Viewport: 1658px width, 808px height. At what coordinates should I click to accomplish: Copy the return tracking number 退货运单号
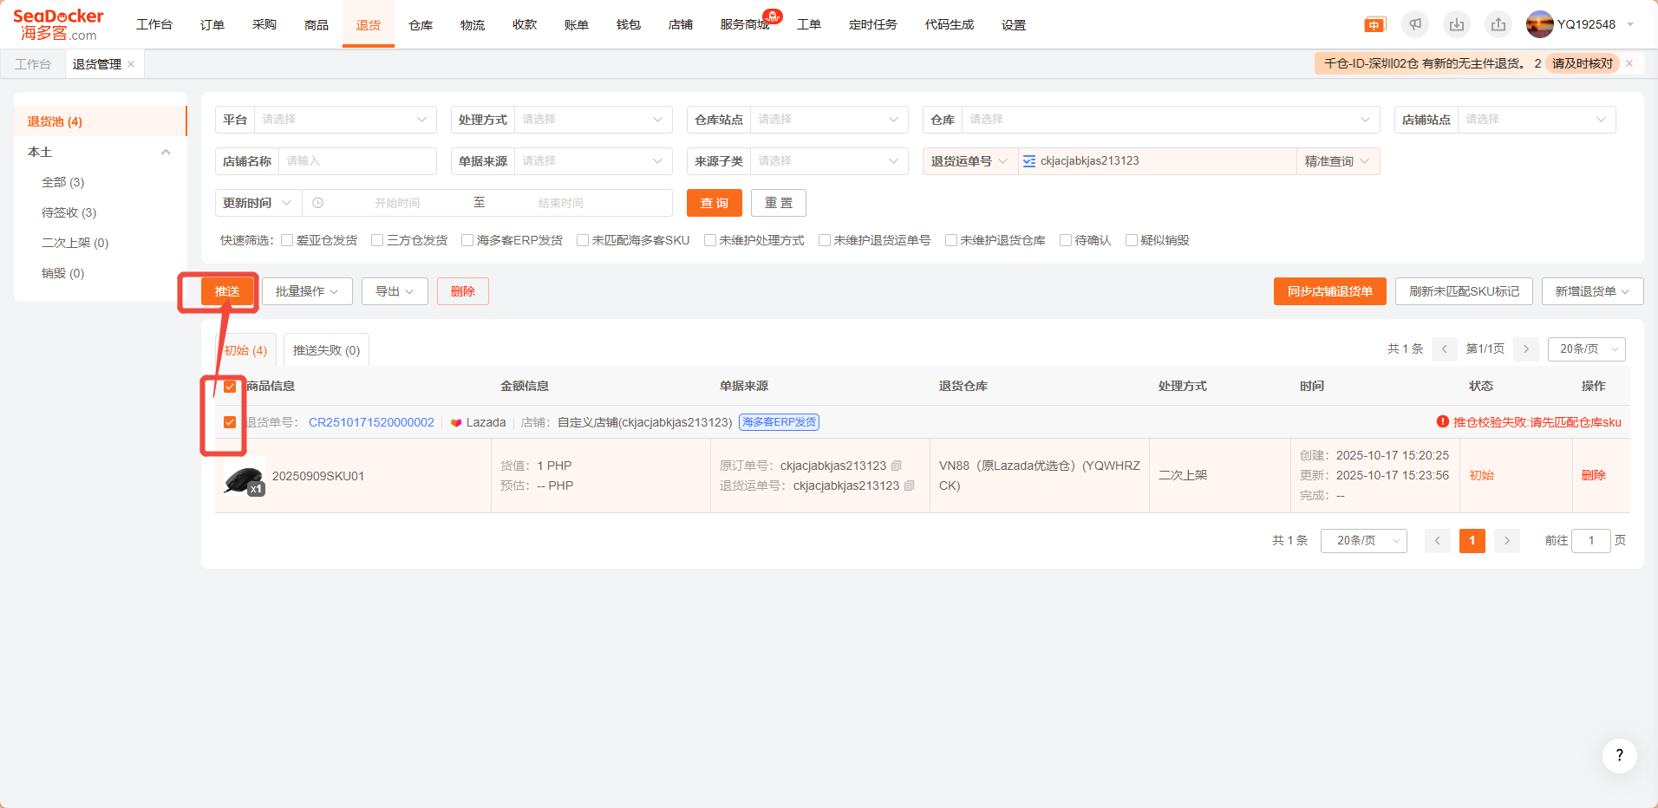click(x=910, y=486)
